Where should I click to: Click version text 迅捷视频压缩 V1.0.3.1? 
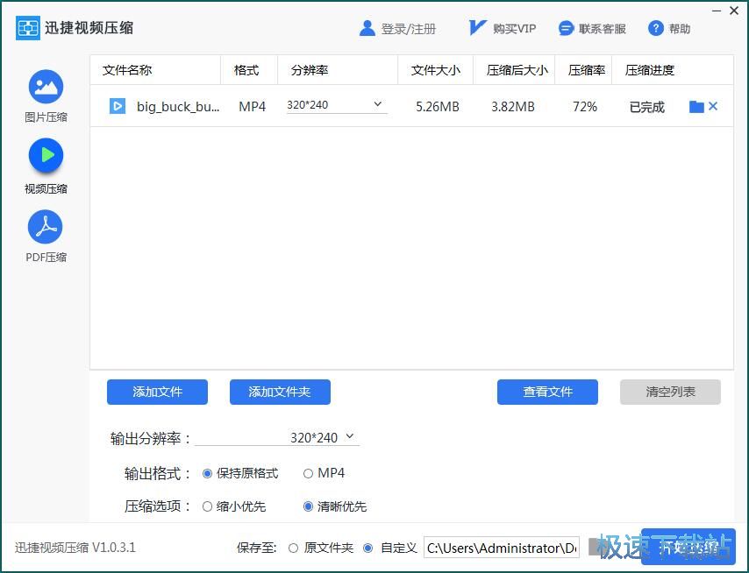point(75,548)
